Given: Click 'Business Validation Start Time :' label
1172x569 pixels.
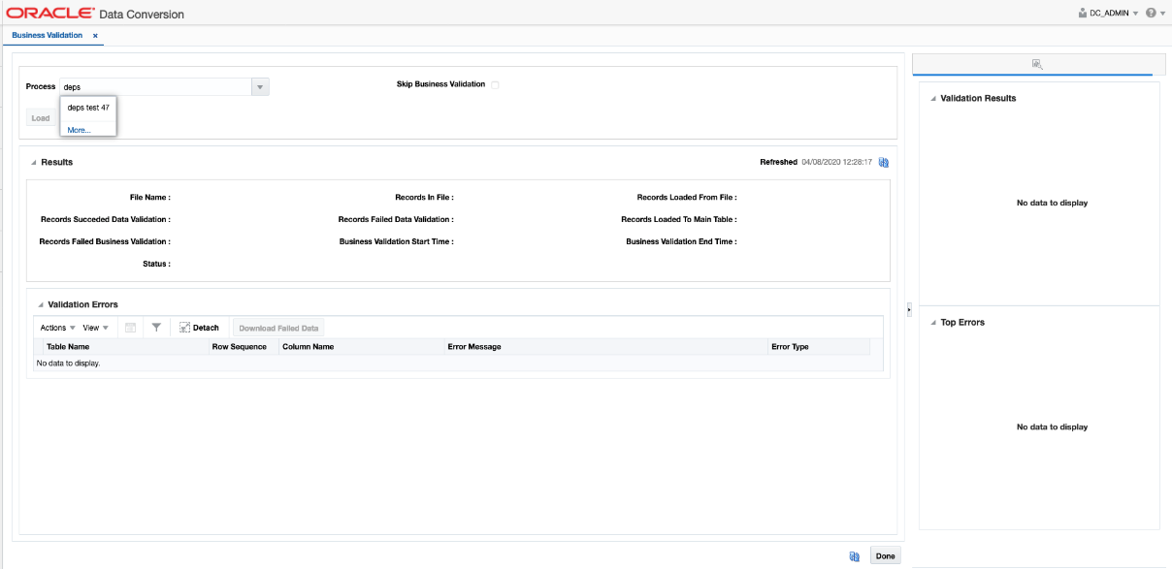Looking at the screenshot, I should pyautogui.click(x=397, y=241).
